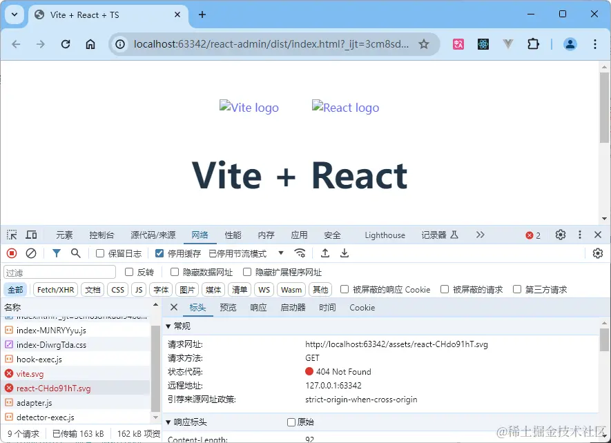Open the 启动器 detail tab
The image size is (611, 443).
coord(293,308)
